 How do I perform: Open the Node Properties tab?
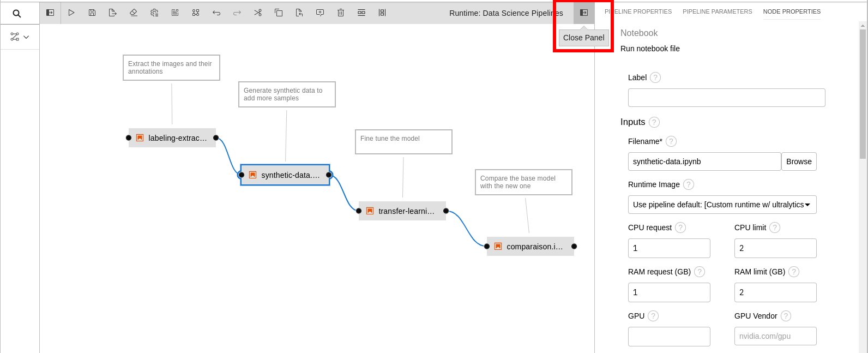[792, 11]
